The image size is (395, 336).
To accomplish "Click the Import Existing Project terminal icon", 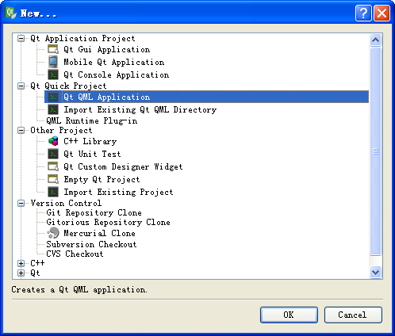I will 53,192.
